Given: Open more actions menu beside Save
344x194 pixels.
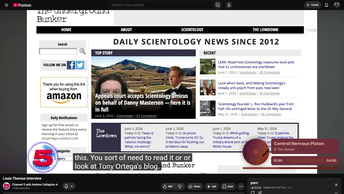Looking at the screenshot, I should tap(241, 186).
